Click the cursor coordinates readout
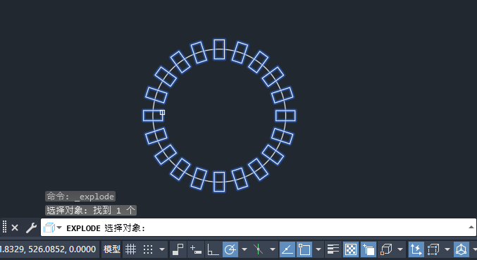The width and height of the screenshot is (477, 260). click(48, 249)
